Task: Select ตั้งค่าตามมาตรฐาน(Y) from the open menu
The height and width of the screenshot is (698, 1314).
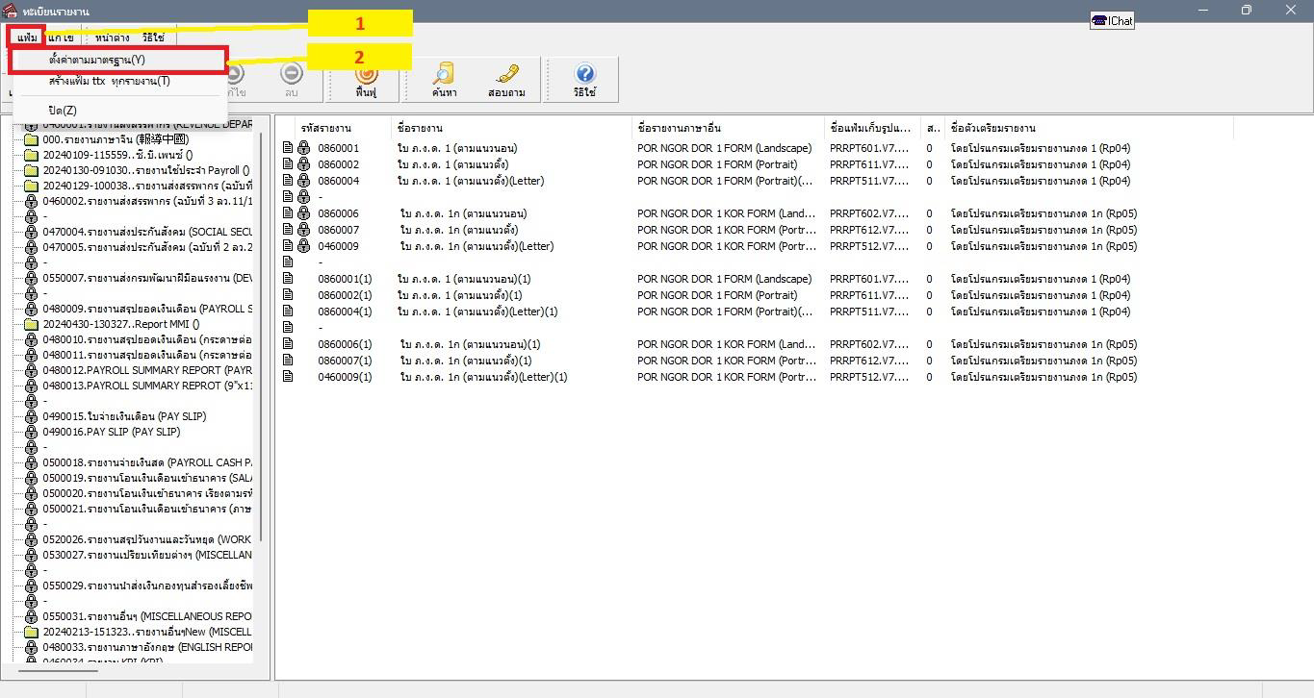Action: pos(97,60)
